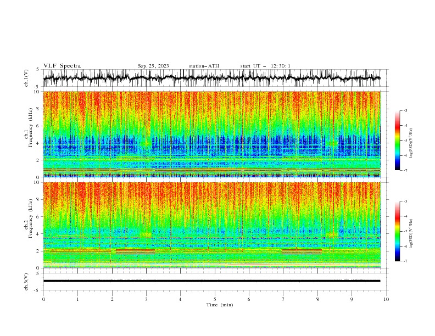Click inside the ch.2 spectrogram panel

point(211,225)
